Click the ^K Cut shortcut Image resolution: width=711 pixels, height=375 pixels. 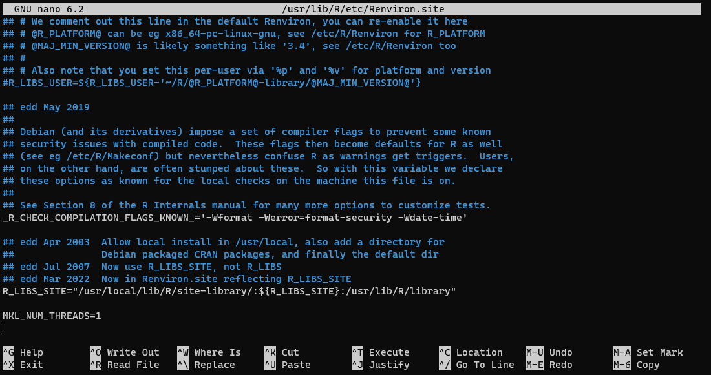[282, 352]
